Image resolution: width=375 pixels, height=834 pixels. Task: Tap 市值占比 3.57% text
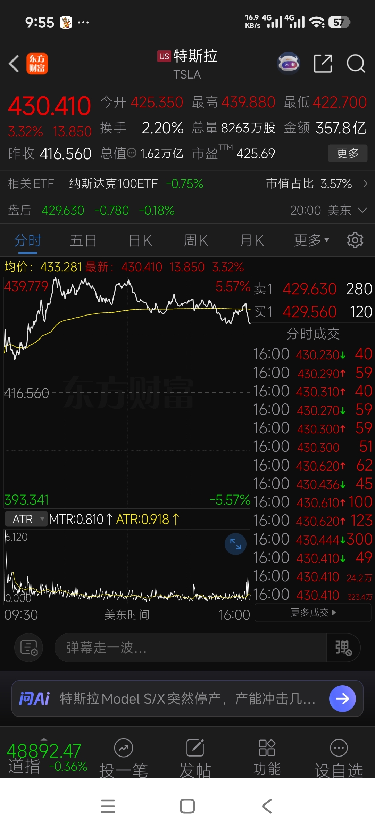[309, 183]
